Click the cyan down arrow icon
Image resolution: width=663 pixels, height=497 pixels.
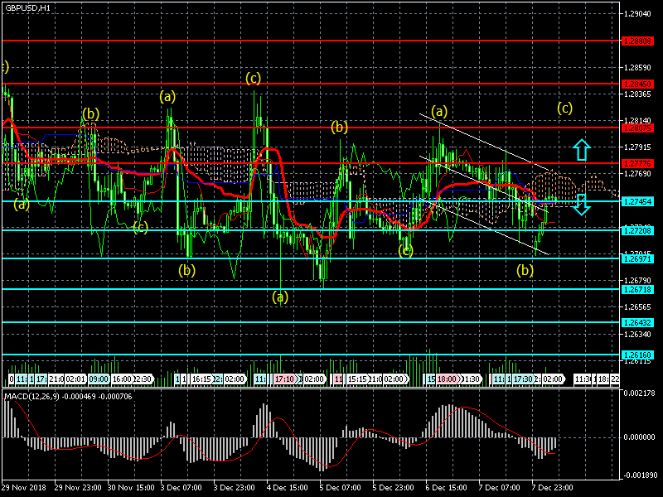tap(582, 205)
